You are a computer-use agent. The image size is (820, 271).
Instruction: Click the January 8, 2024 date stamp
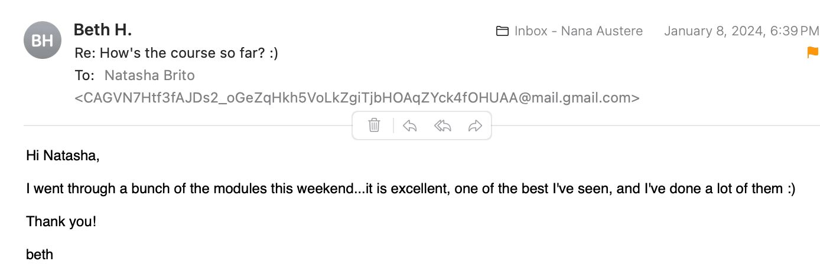click(741, 31)
